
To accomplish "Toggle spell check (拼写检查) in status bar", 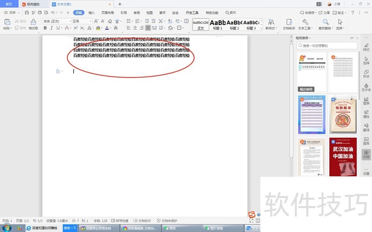I will pyautogui.click(x=120, y=221).
